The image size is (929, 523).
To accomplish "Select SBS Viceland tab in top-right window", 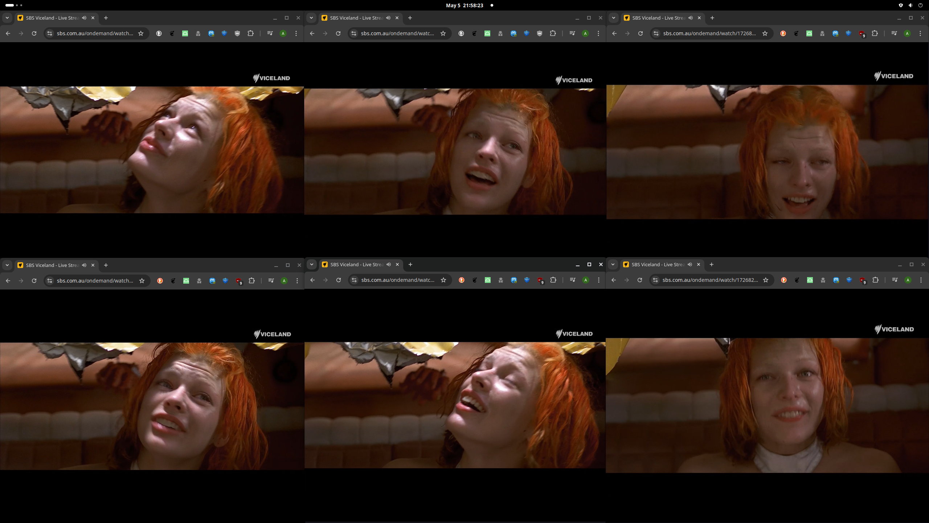I will pyautogui.click(x=663, y=18).
